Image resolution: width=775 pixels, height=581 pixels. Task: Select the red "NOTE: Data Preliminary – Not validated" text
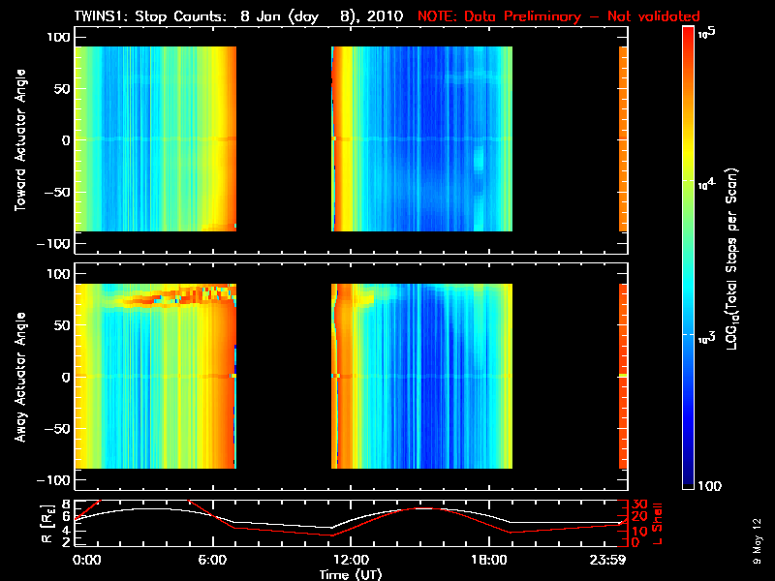point(559,16)
